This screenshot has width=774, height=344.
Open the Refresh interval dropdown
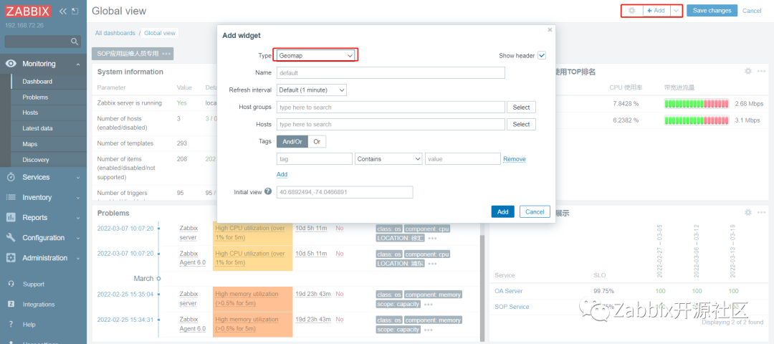[x=311, y=90]
